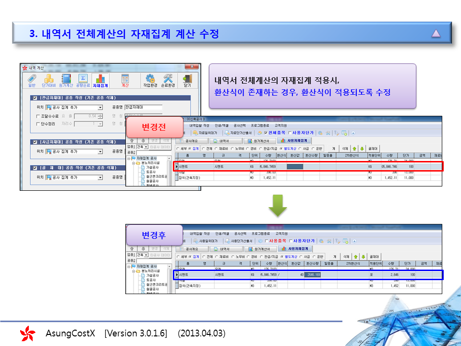Open the 단가대비 coins icon
This screenshot has height=346, width=461.
(49, 81)
